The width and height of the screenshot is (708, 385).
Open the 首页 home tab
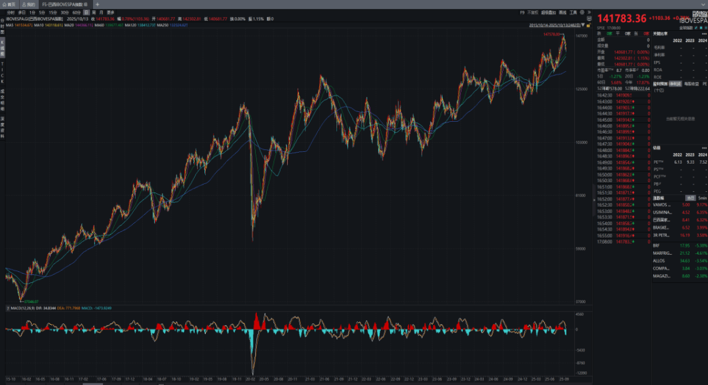[10, 4]
